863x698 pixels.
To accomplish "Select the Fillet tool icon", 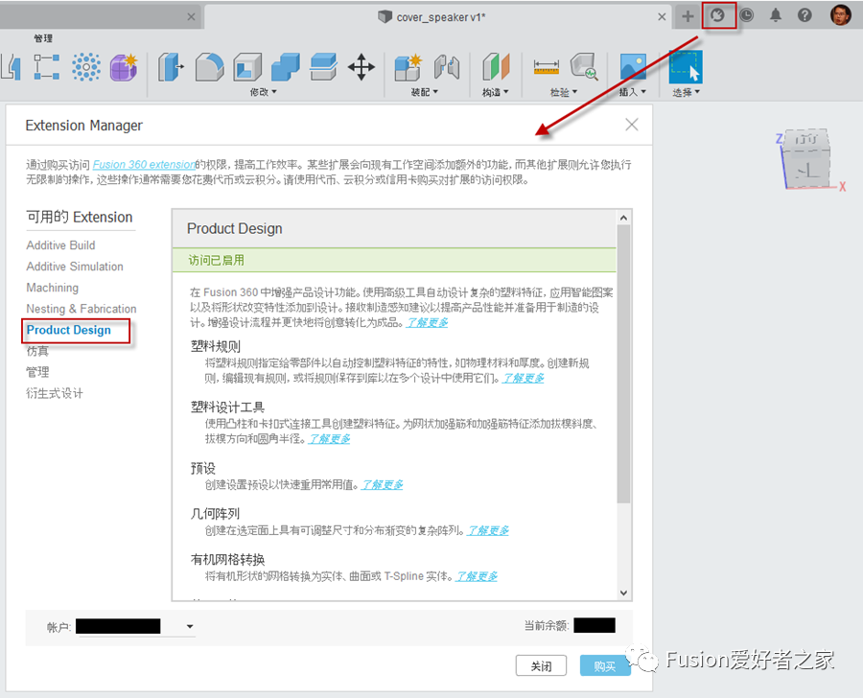I will tap(210, 67).
